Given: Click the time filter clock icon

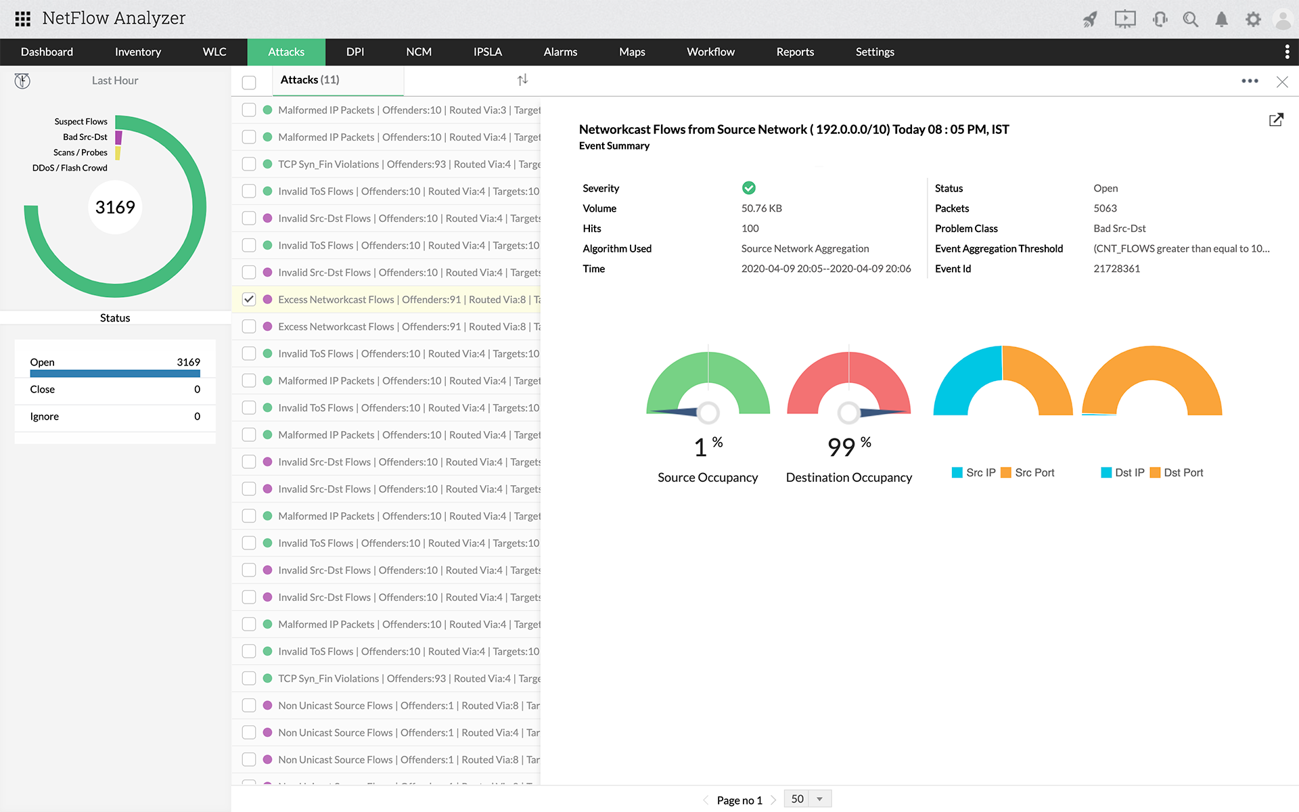Looking at the screenshot, I should (x=22, y=81).
